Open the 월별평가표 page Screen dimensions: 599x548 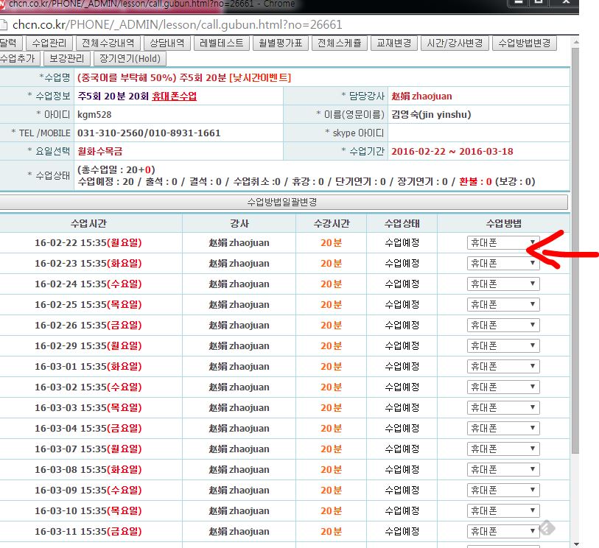(x=280, y=43)
